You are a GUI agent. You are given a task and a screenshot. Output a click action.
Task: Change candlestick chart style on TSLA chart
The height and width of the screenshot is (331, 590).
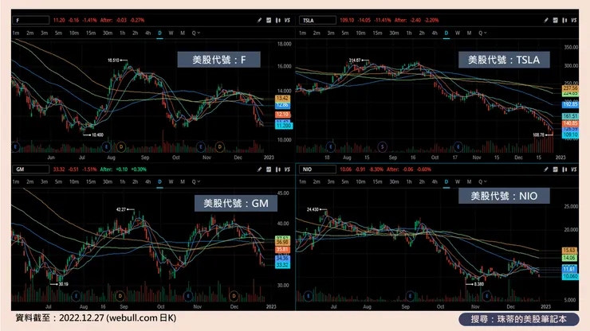564,20
